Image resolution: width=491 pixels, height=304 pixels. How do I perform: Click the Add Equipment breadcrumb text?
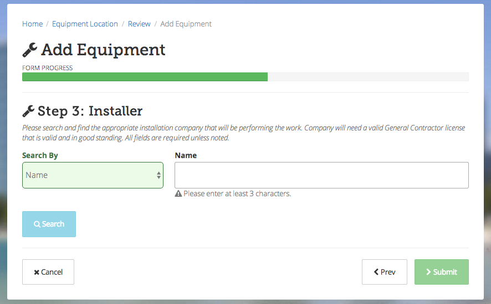point(186,24)
